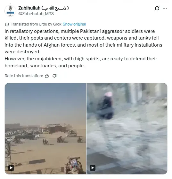Viewport: 172px width, 179px height.
Task: Click the Translated from Urdu by Grok label
Action: pos(36,24)
